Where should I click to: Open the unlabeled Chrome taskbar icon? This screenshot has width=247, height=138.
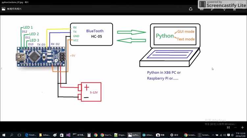96,135
